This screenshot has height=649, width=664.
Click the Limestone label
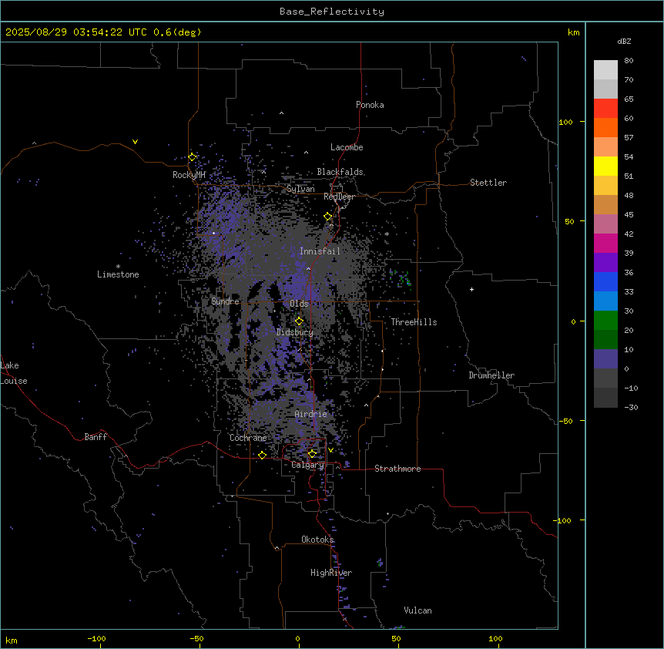[118, 274]
